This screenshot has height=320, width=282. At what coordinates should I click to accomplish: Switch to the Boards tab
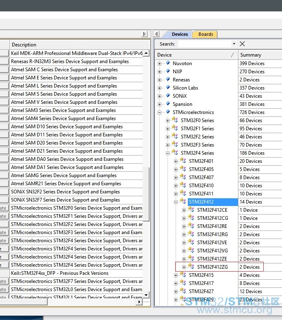pos(205,34)
